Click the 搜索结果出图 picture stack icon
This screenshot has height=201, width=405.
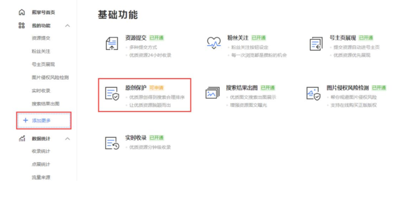click(212, 93)
